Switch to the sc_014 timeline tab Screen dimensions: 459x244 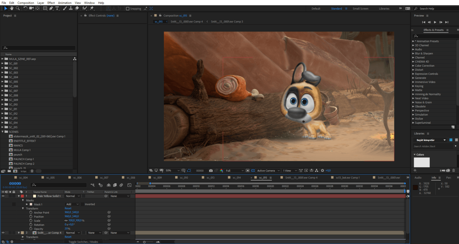[x=236, y=177]
